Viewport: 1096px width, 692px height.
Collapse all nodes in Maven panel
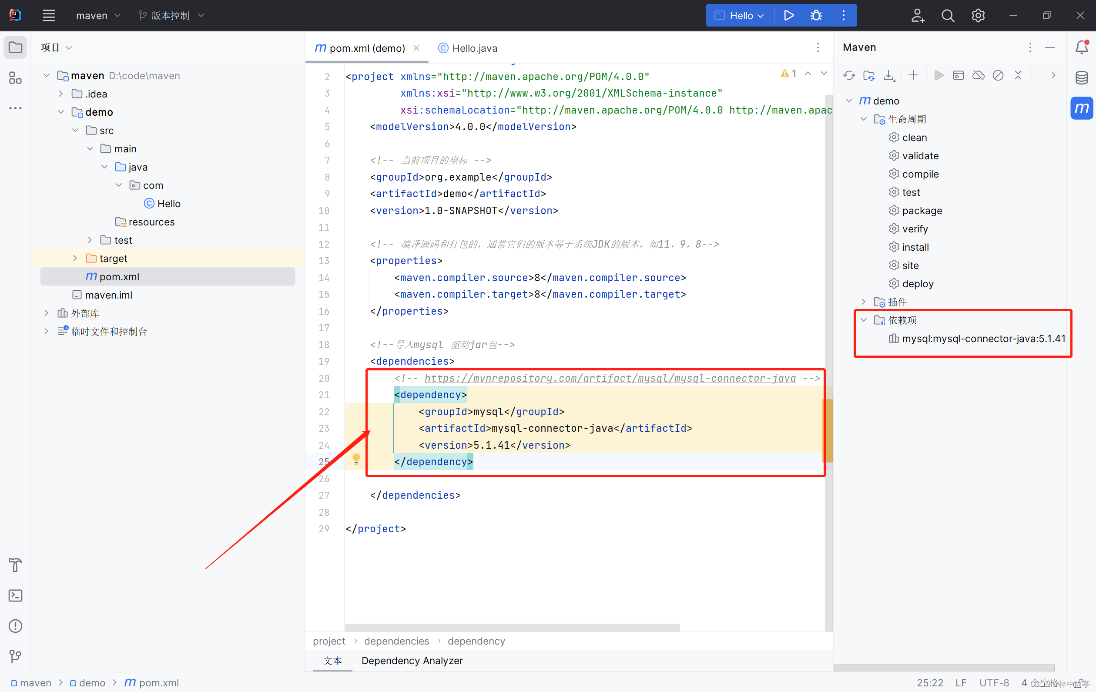click(x=1018, y=75)
